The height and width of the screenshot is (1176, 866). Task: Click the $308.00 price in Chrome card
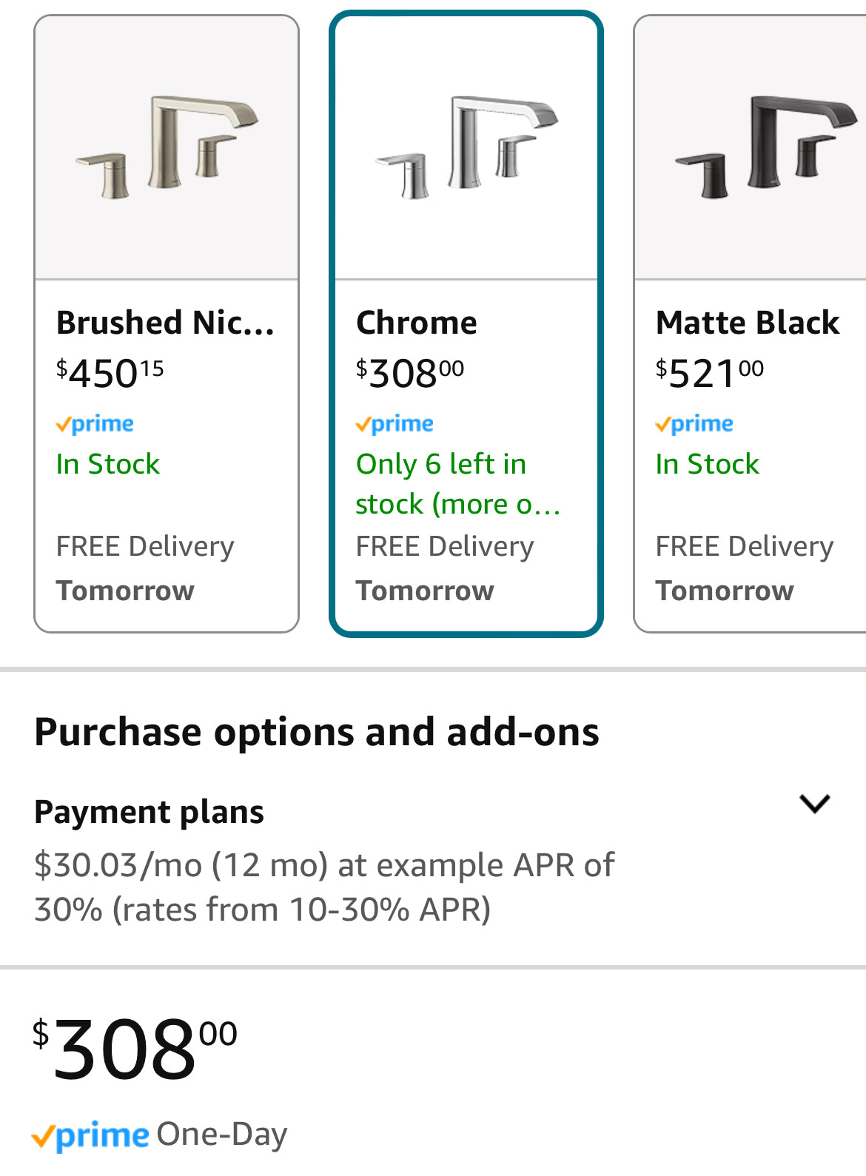tap(410, 372)
